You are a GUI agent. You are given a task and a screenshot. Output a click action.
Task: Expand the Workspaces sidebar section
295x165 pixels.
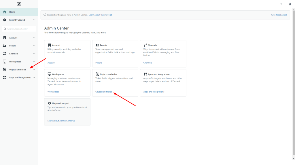34,61
